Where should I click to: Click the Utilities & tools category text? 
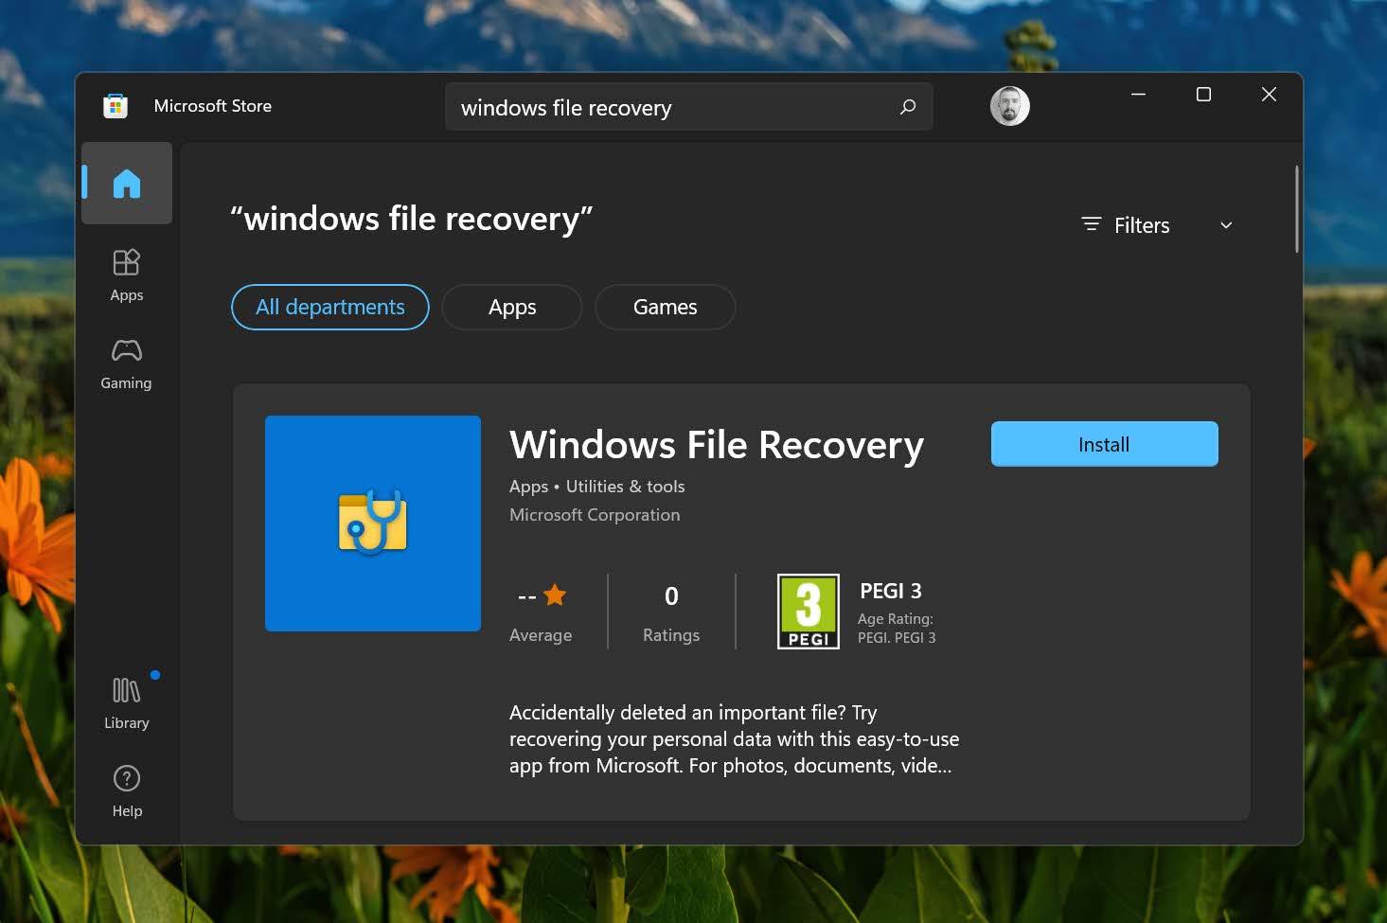(625, 487)
